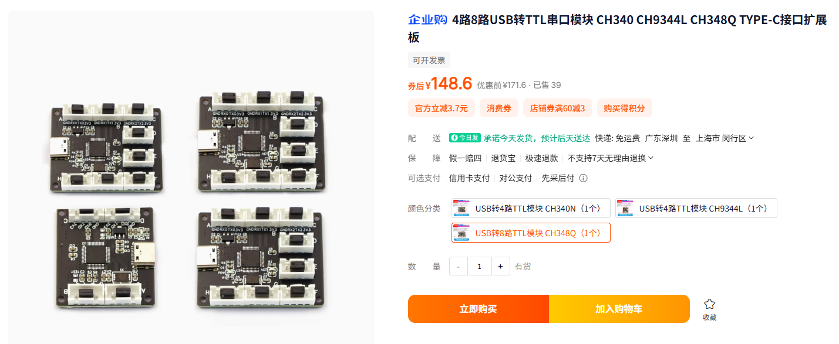
Task: Click the quantity input field
Action: point(480,266)
